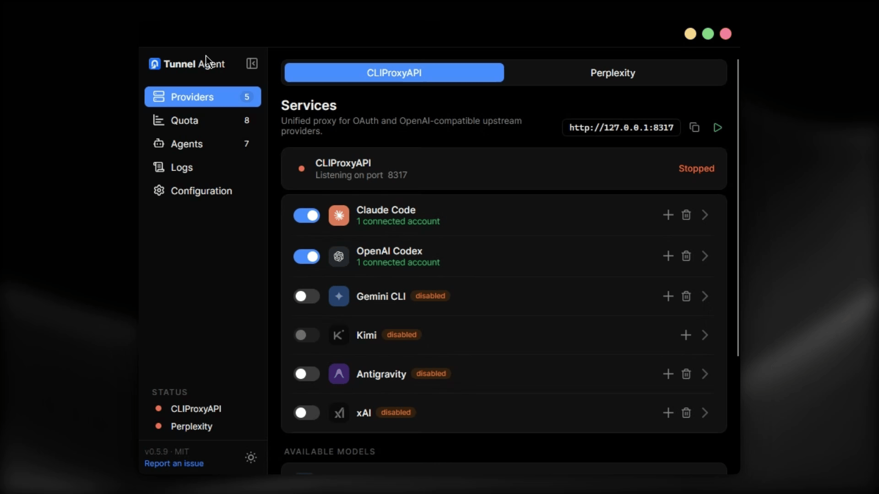Image resolution: width=879 pixels, height=494 pixels.
Task: Click the Kimi disabled badge
Action: tap(402, 335)
